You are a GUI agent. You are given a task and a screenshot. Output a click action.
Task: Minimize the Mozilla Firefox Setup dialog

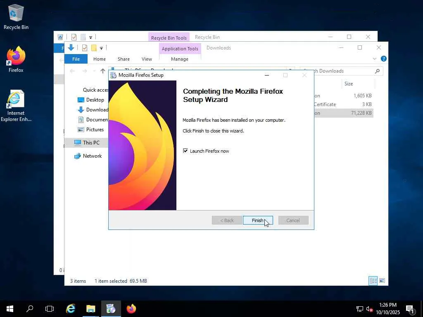267,75
